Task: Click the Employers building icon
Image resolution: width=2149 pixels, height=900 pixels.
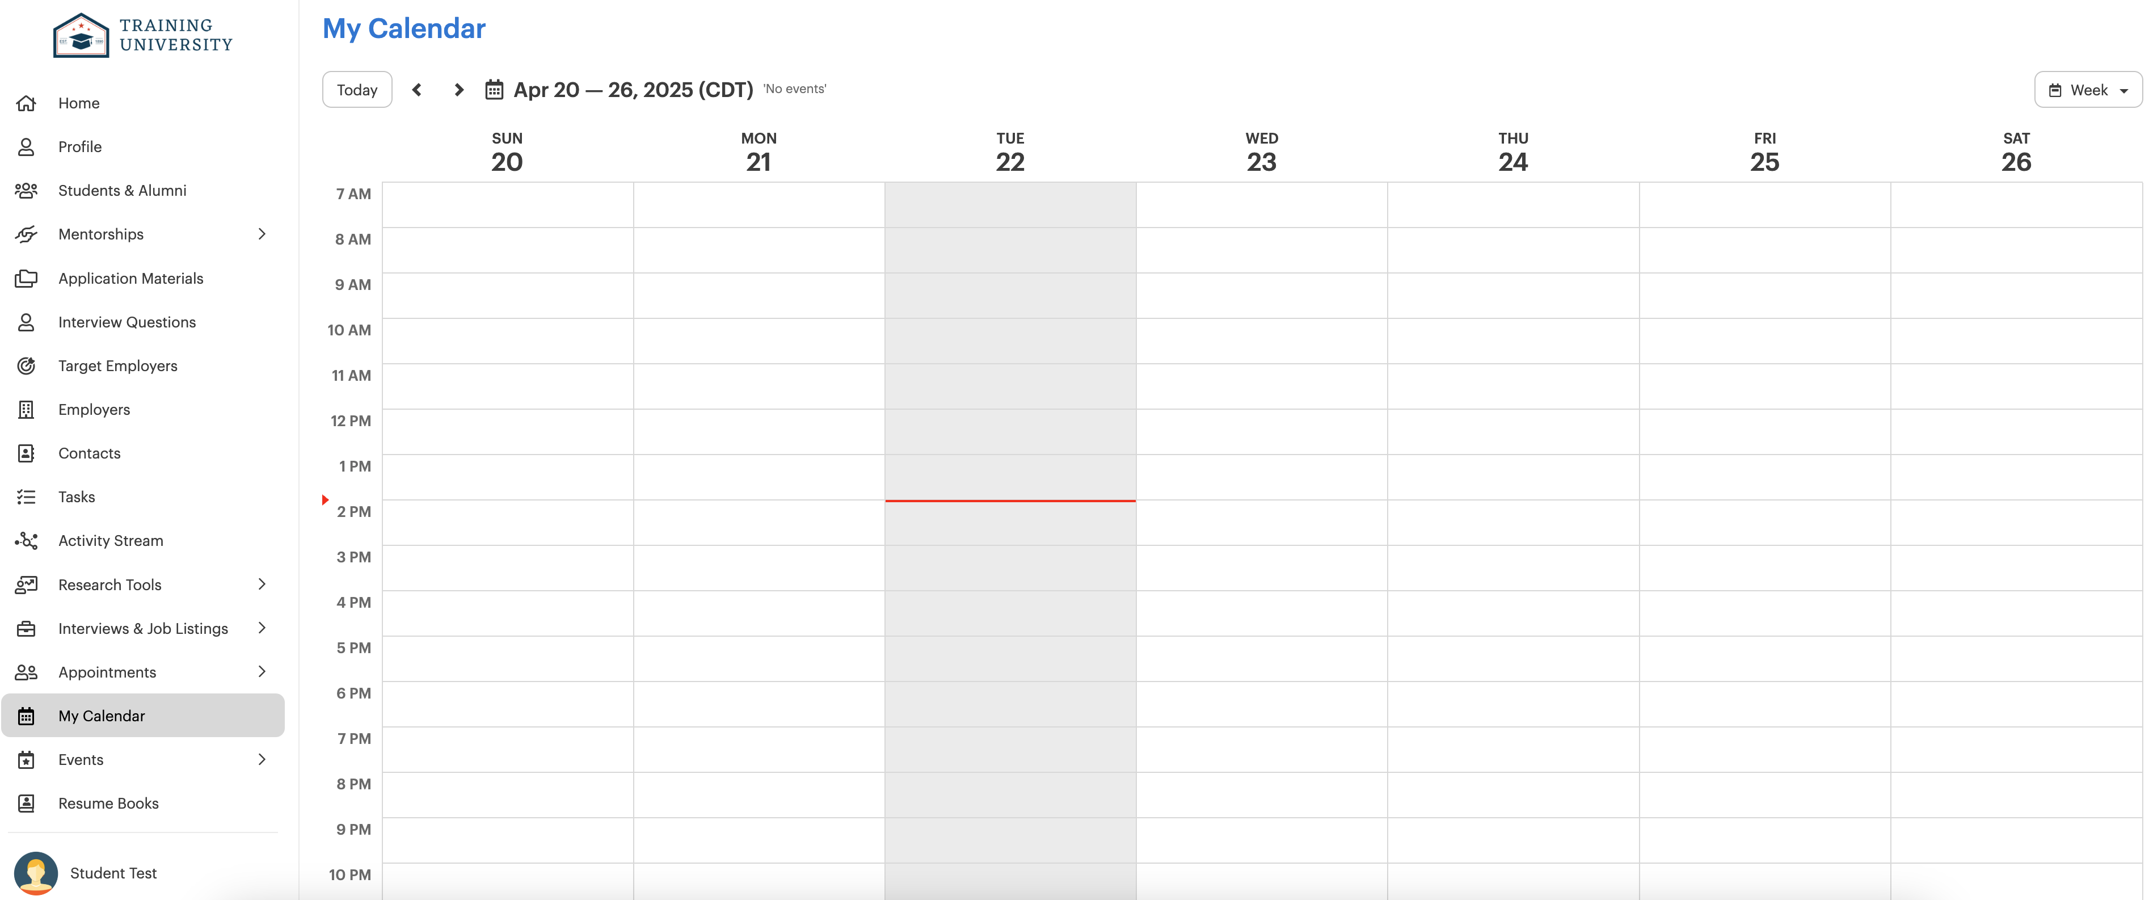Action: [x=26, y=410]
